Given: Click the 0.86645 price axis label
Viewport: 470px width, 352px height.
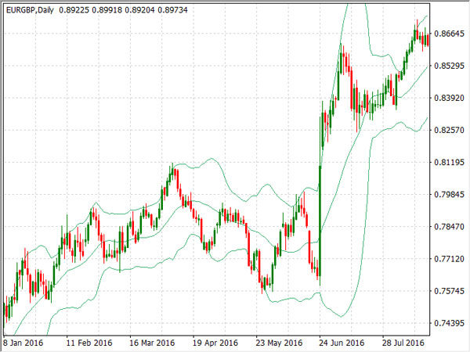Looking at the screenshot, I should [x=449, y=34].
